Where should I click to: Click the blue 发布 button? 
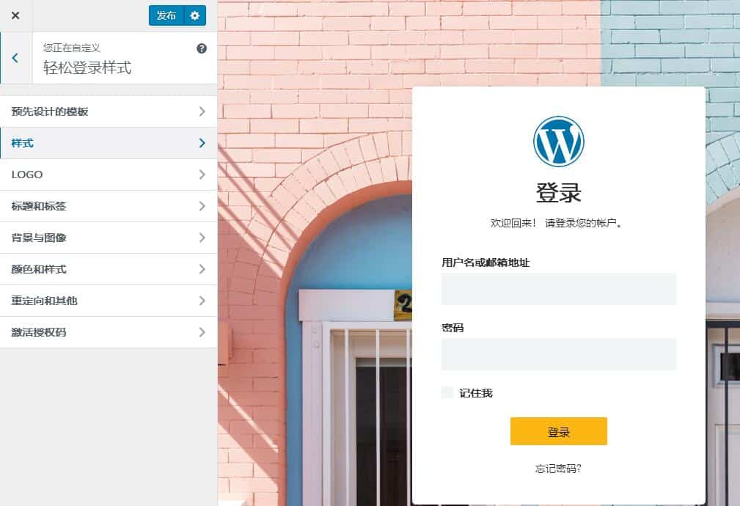tap(166, 15)
